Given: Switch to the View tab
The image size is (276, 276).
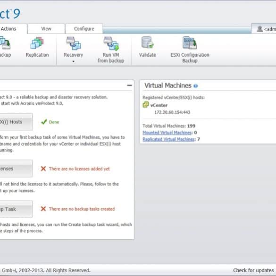Looking at the screenshot, I should (x=46, y=29).
